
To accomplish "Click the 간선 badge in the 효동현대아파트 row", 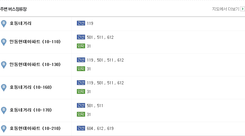I will pos(81,128).
